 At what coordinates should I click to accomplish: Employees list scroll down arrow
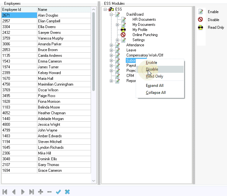point(94,181)
